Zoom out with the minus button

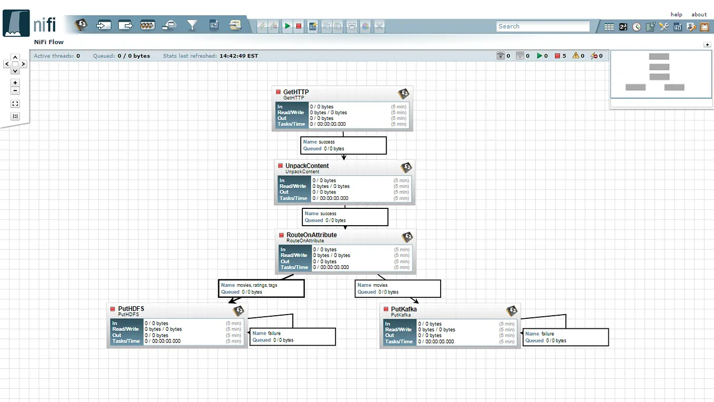tap(15, 91)
